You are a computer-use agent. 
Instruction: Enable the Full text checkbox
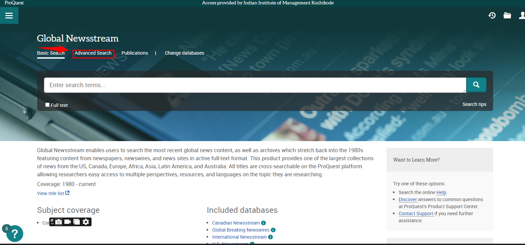(47, 105)
